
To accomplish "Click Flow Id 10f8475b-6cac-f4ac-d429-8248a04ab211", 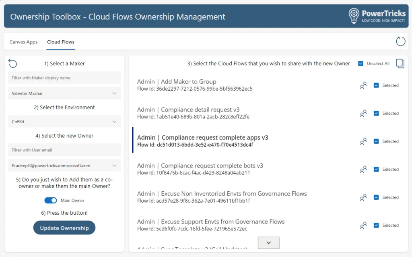I will (x=194, y=173).
